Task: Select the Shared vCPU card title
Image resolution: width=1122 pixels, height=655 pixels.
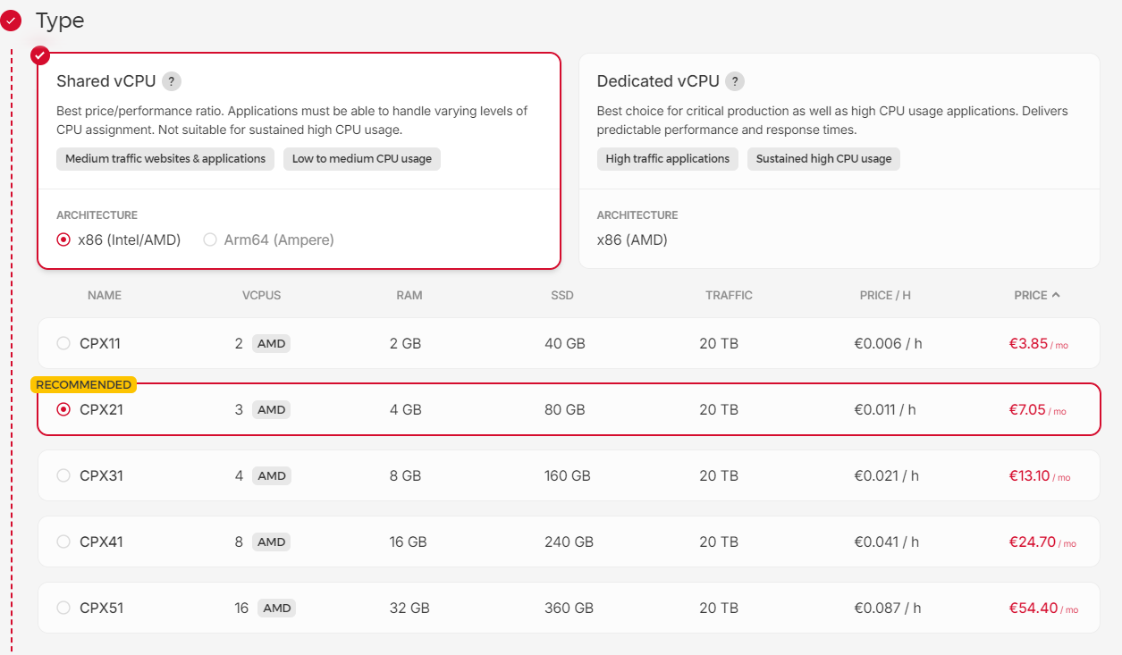Action: tap(105, 81)
